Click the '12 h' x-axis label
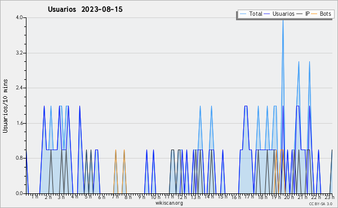 point(182,197)
